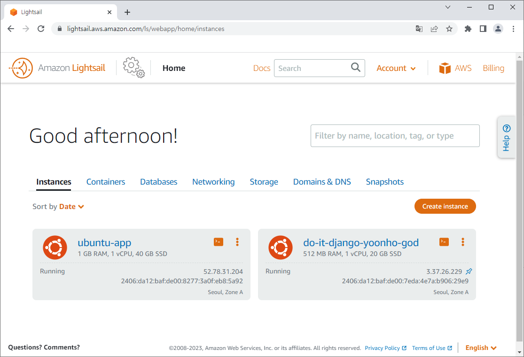Open the Privacy Policy link

click(x=386, y=348)
